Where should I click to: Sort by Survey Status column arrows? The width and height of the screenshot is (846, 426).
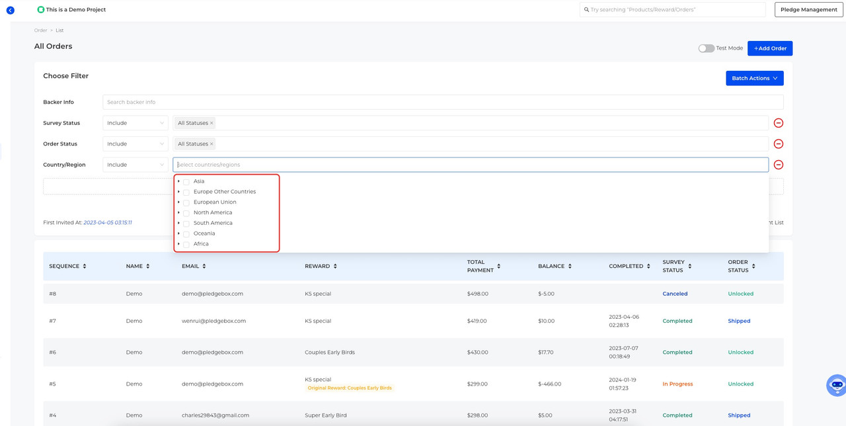click(690, 266)
